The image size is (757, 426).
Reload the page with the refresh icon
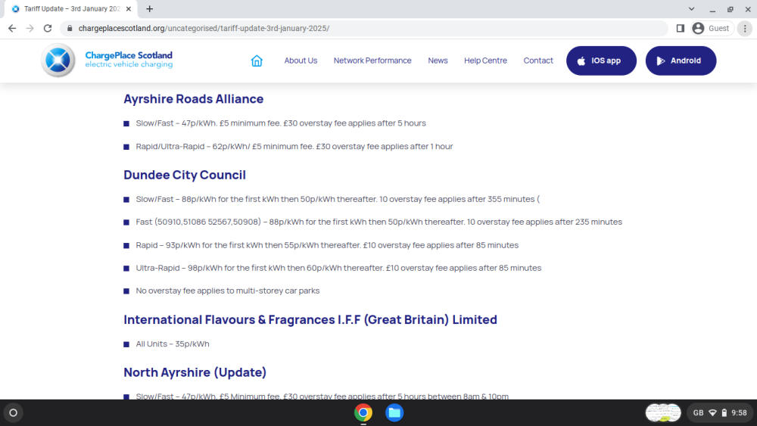tap(47, 29)
